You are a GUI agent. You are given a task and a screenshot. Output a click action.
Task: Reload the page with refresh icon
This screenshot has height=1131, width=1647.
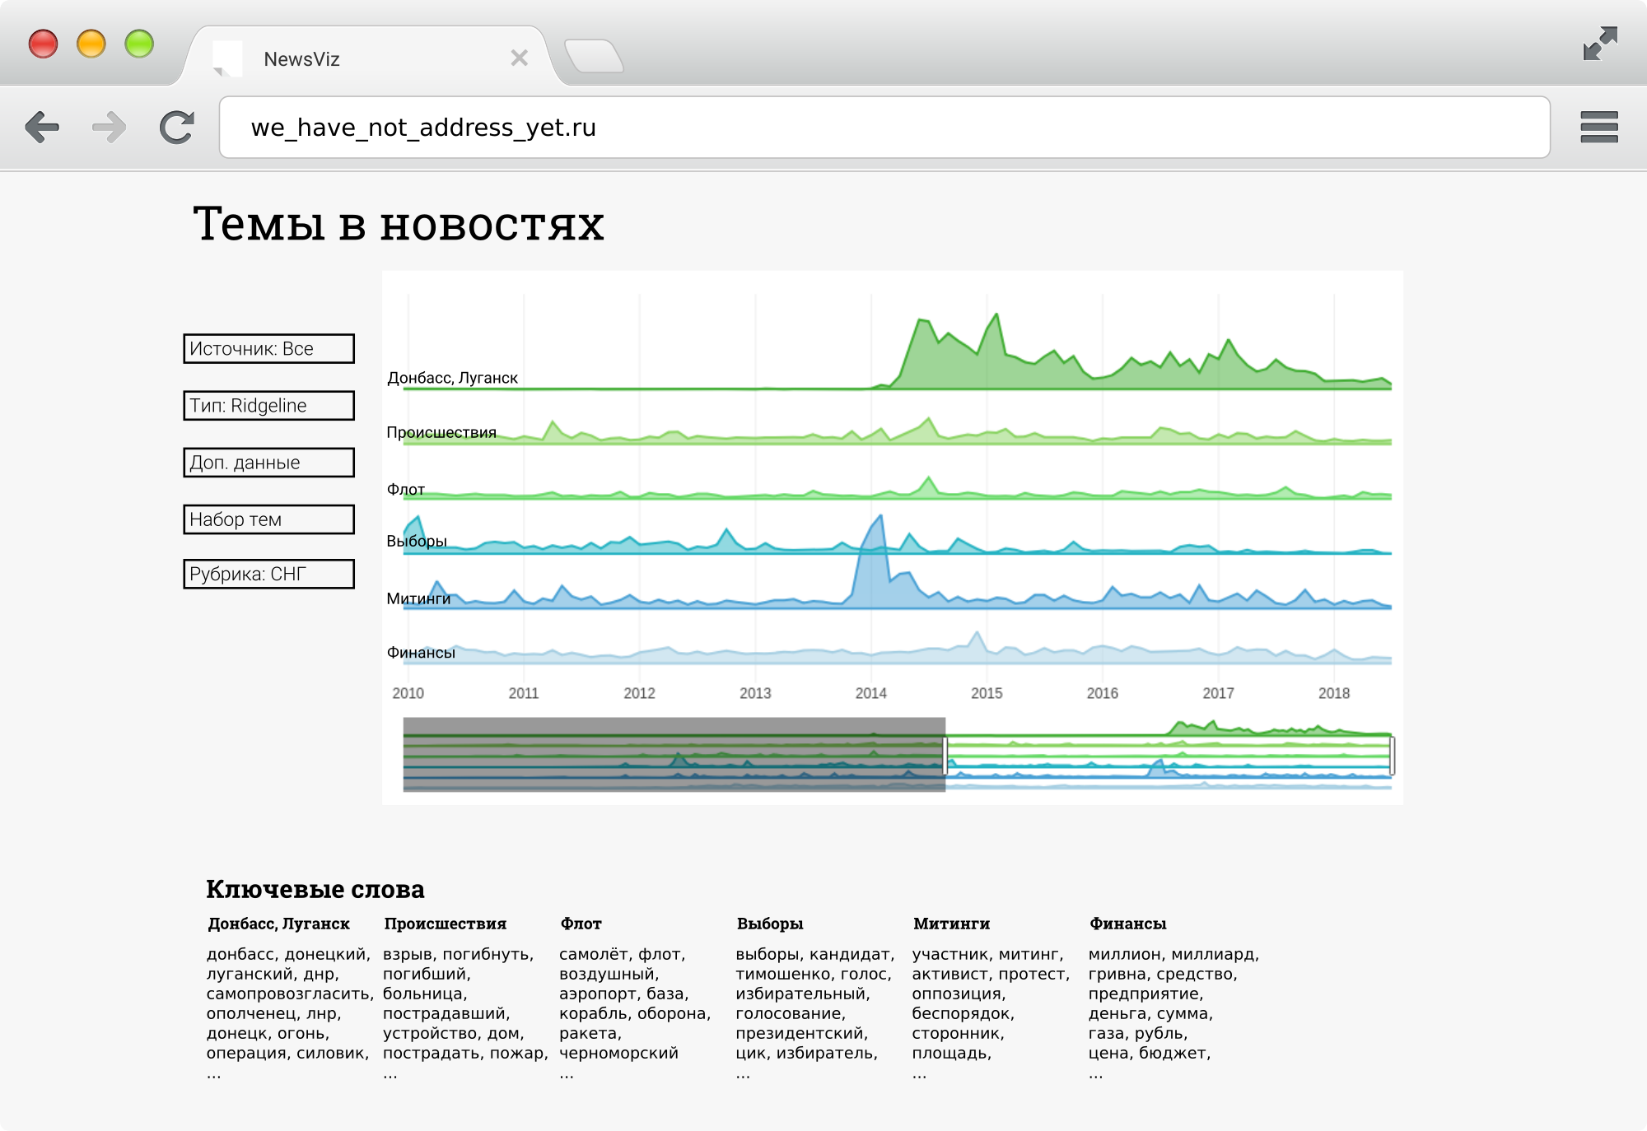(176, 128)
